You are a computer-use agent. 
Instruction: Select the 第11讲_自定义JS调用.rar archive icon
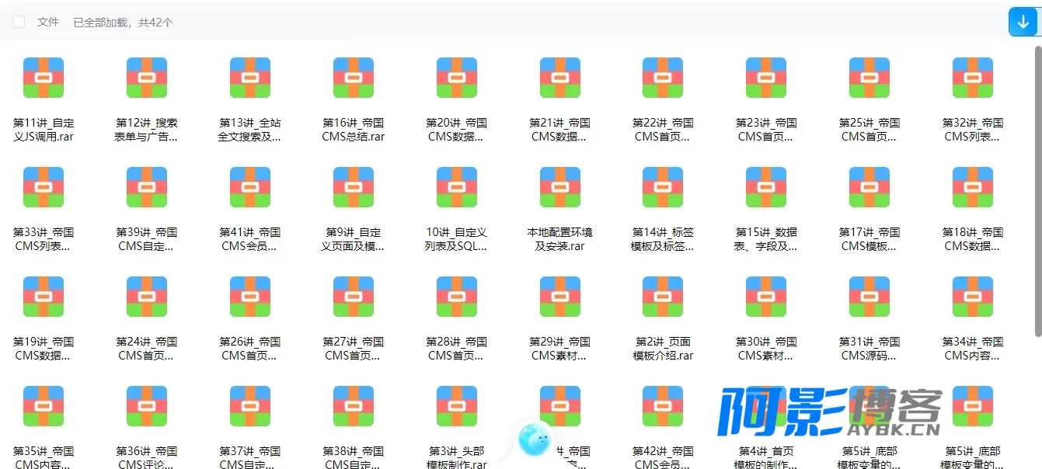point(44,78)
